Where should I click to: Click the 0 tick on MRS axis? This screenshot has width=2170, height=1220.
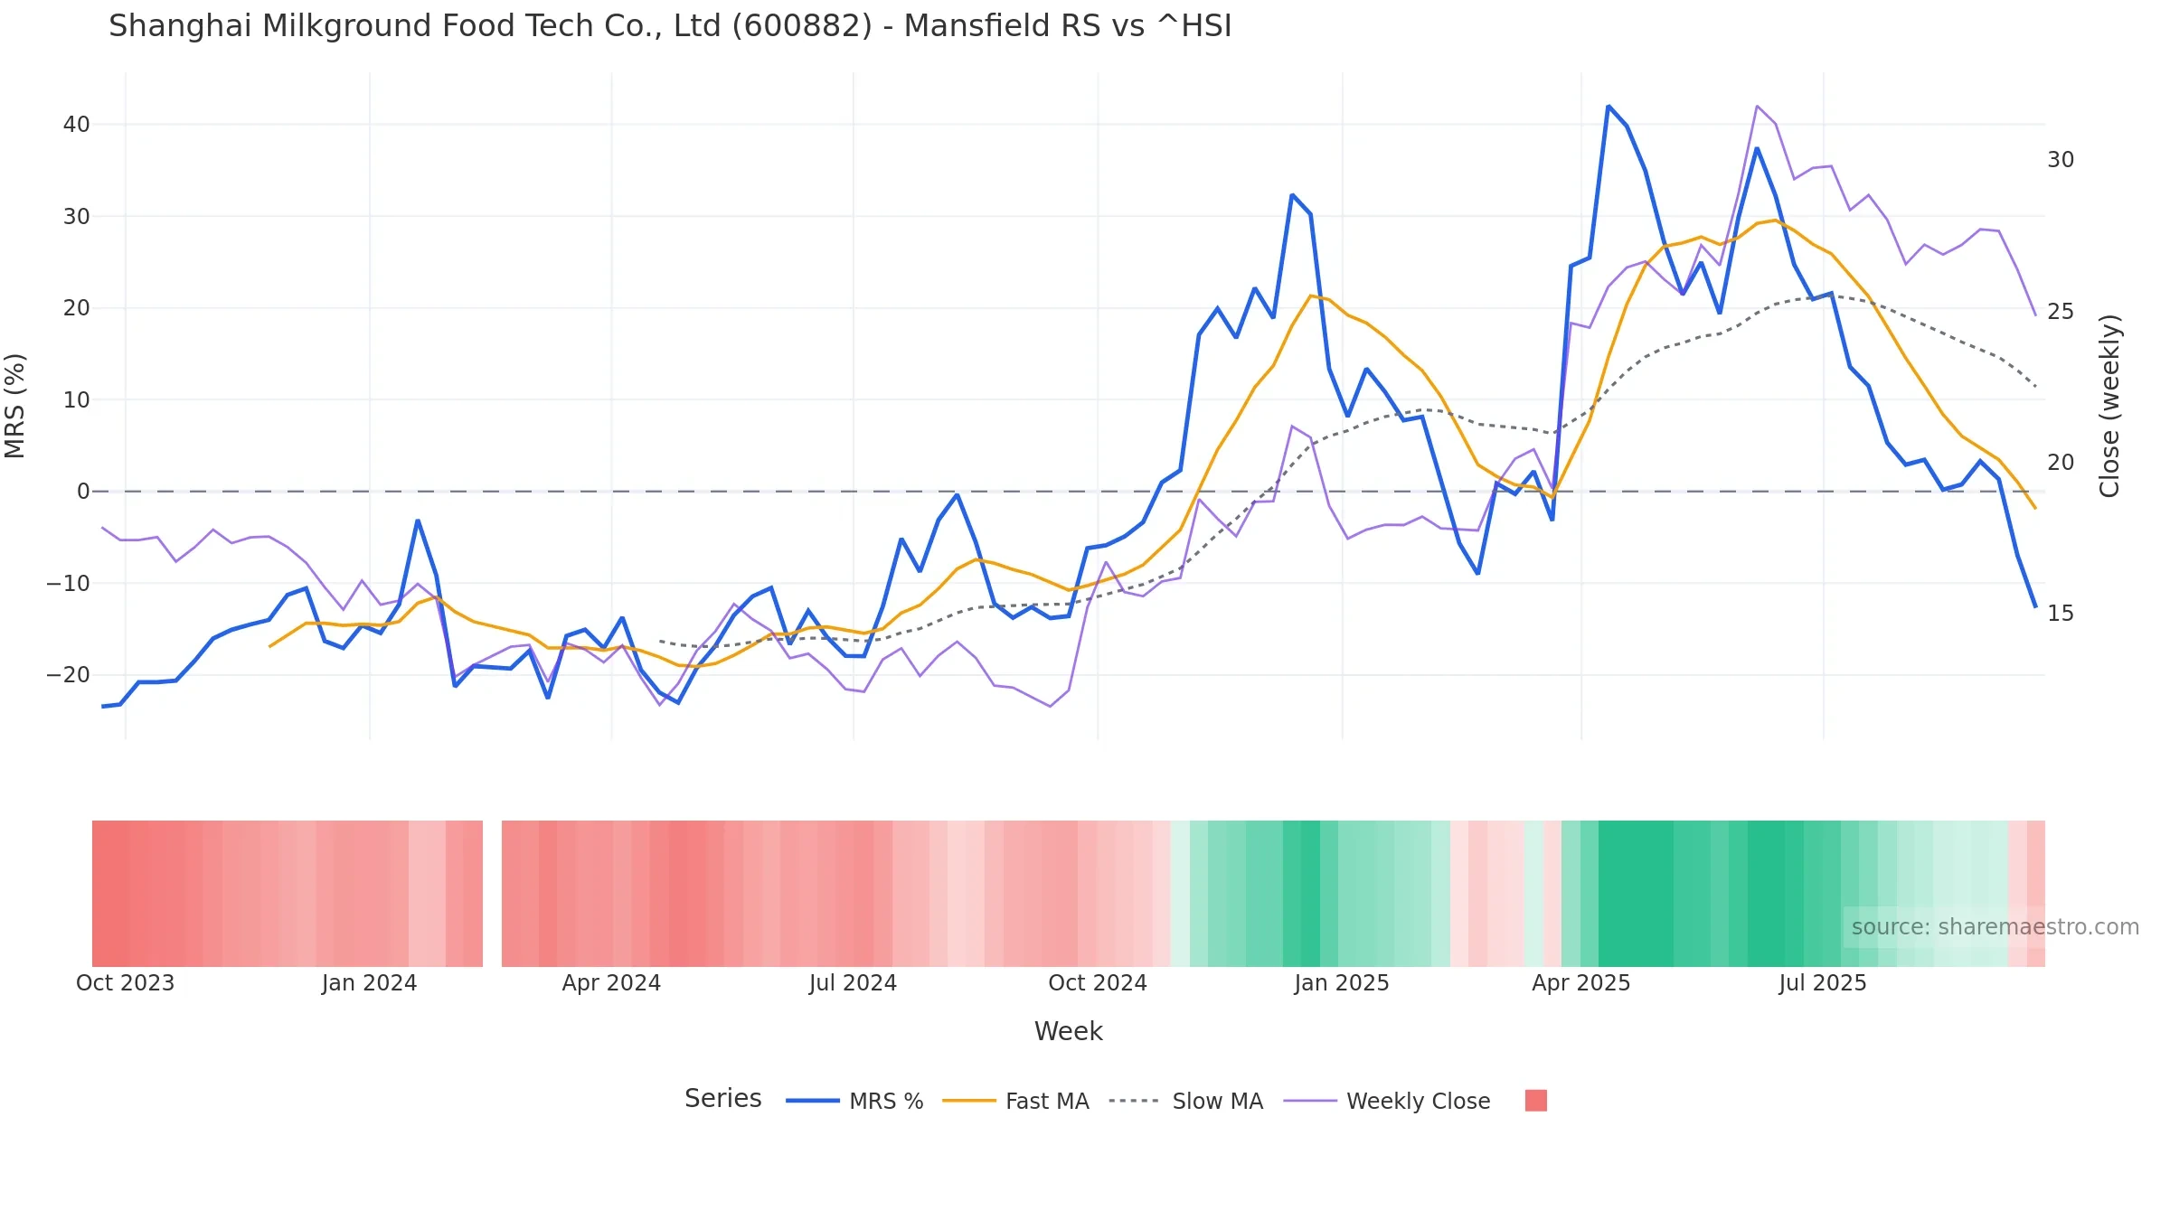tap(83, 492)
